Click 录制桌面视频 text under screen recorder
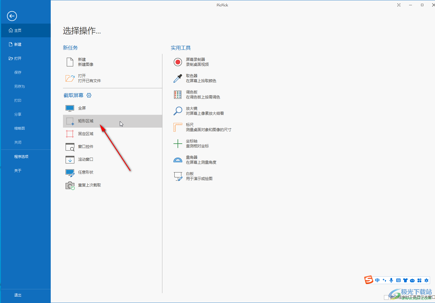The height and width of the screenshot is (303, 435). (x=197, y=64)
